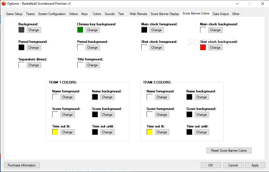Change Team 2 Time out lit color
Image resolution: width=269 pixels, height=172 pixels.
pos(162,132)
